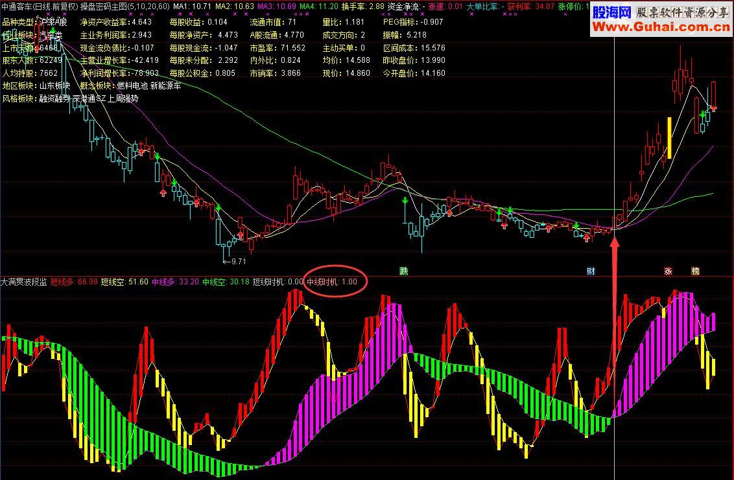Click the 成交方向: 2 field
The height and width of the screenshot is (480, 734).
tap(344, 35)
